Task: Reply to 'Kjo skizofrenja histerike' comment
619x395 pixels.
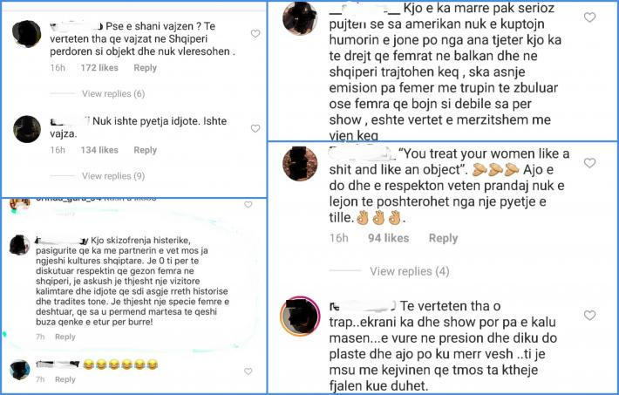Action: pyautogui.click(x=65, y=337)
